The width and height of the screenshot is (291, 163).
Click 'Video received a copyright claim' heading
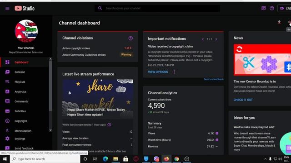pyautogui.click(x=171, y=46)
